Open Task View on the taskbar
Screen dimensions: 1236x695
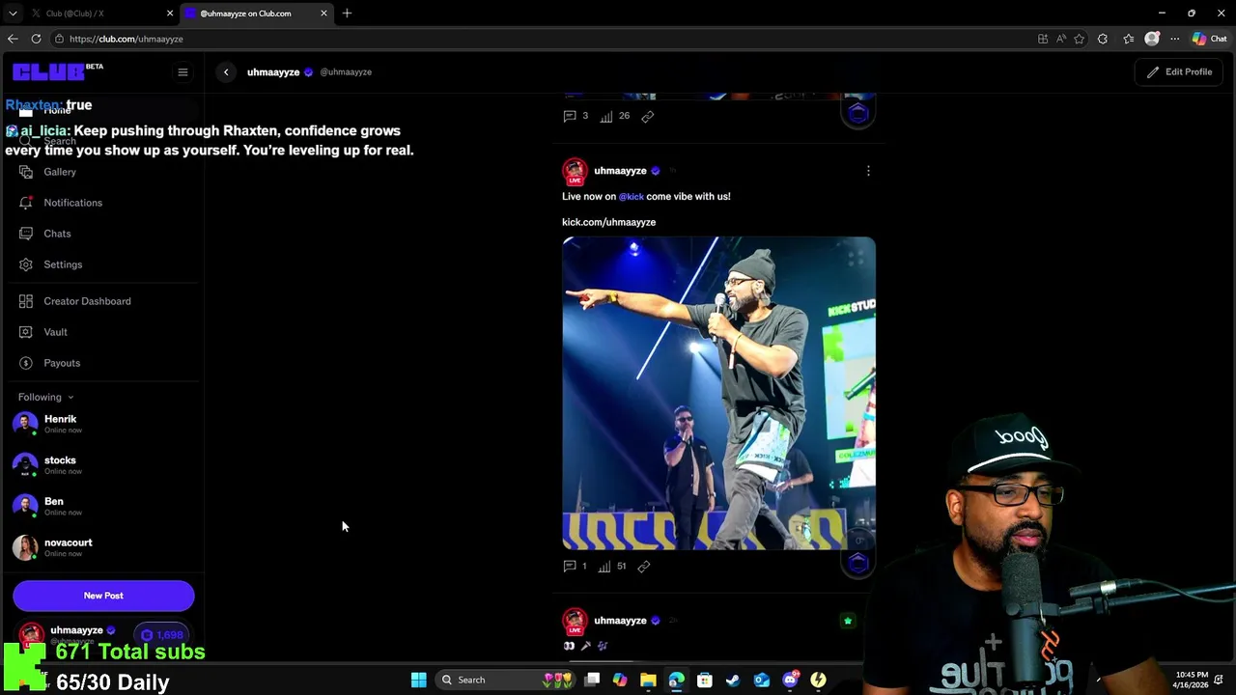592,680
